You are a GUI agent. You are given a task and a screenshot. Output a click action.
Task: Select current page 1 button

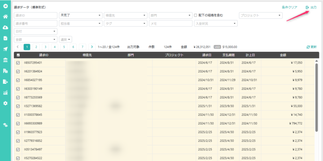click(27, 47)
